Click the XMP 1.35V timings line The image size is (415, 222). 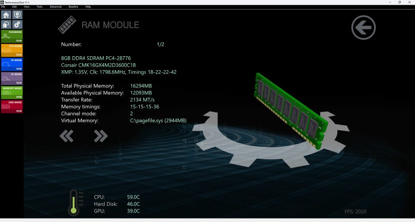(119, 72)
